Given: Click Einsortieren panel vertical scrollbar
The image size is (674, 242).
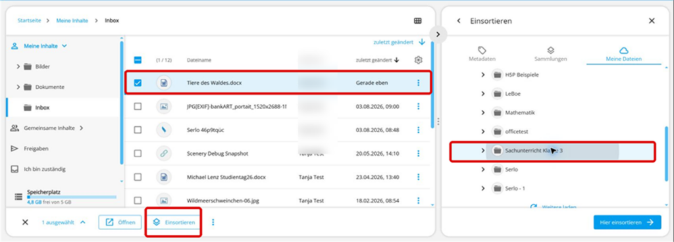Looking at the screenshot, I should (x=667, y=154).
